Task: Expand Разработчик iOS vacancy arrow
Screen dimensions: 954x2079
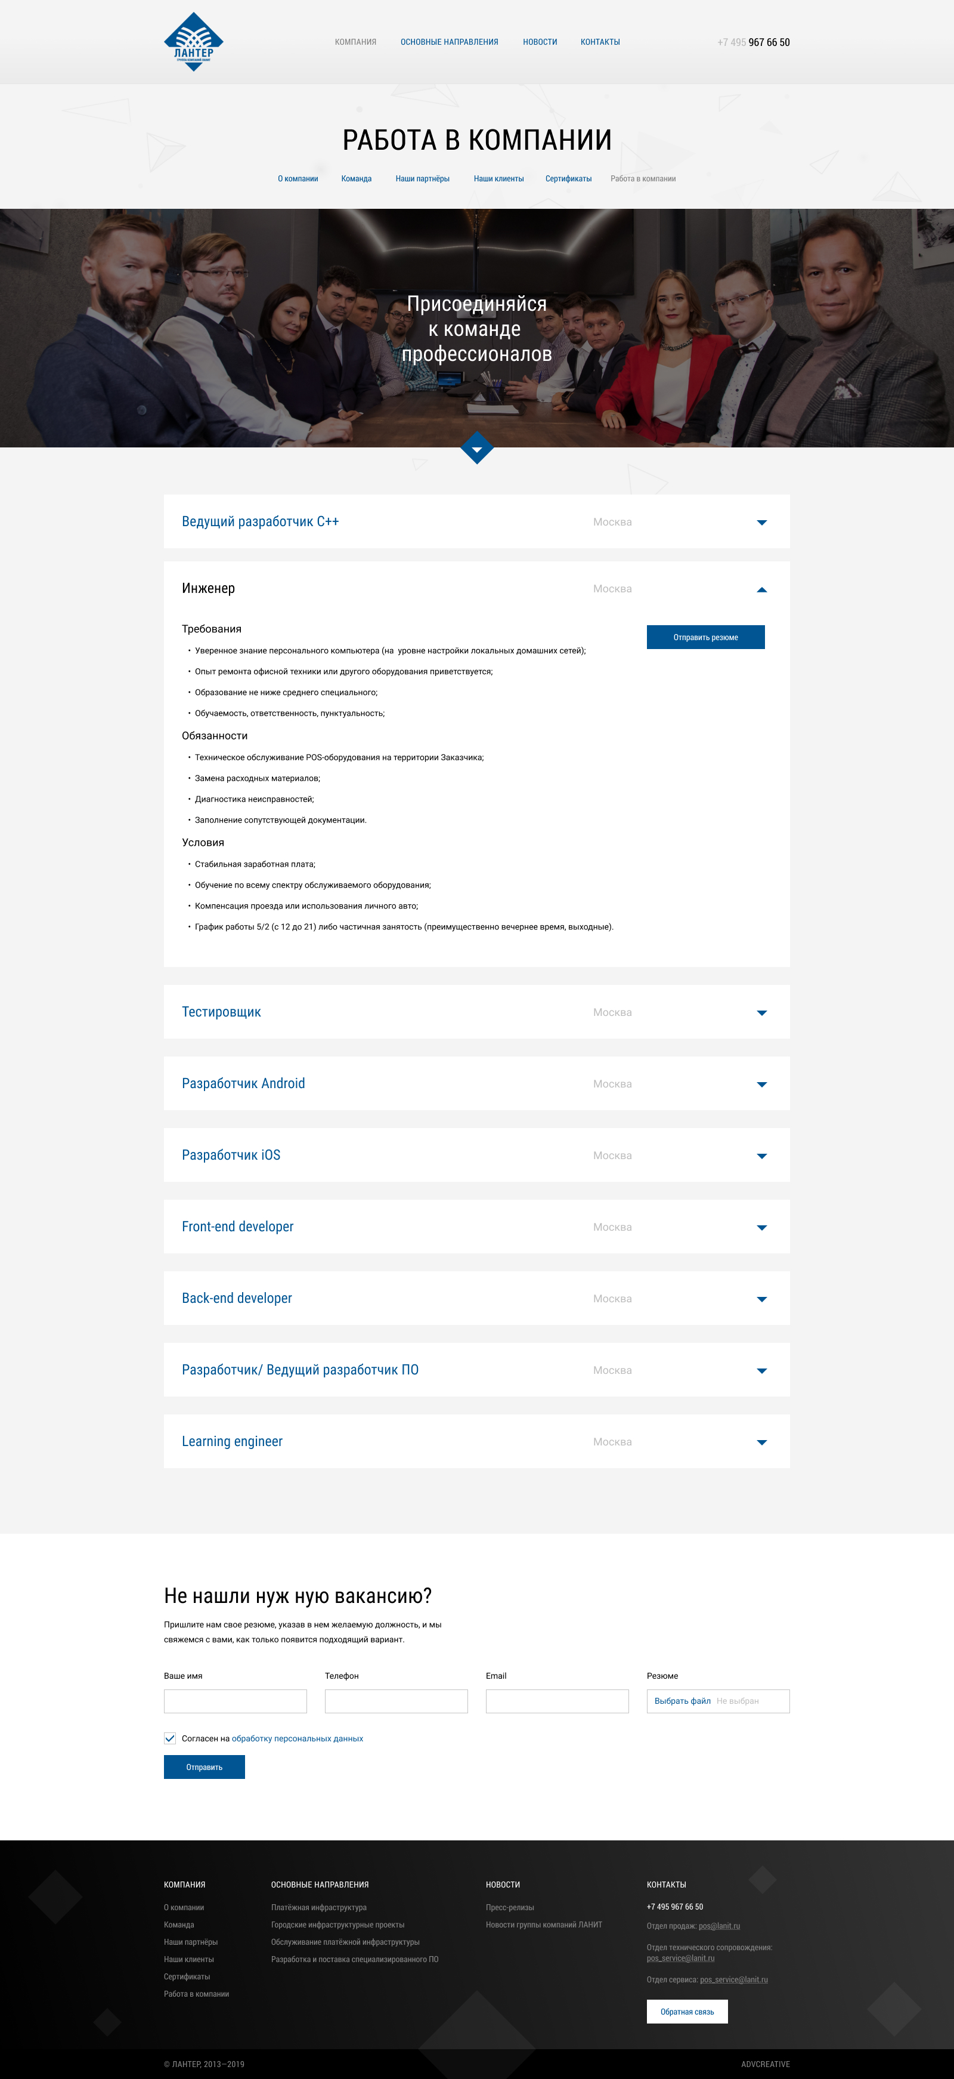Action: [x=761, y=1156]
